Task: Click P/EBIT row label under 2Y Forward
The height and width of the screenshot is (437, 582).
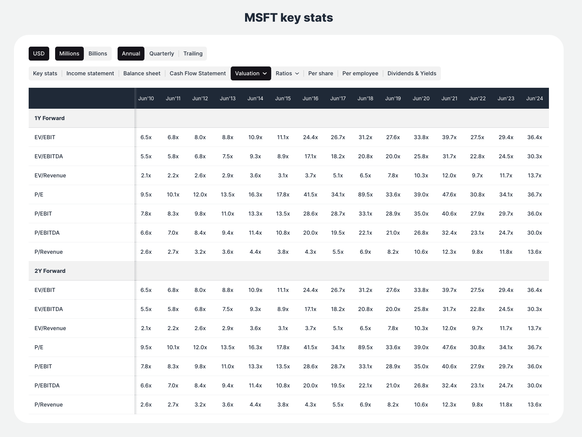Action: tap(43, 366)
